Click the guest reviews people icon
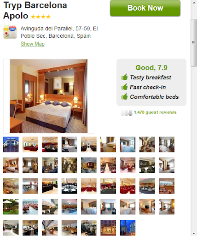The image size is (197, 236). [127, 112]
